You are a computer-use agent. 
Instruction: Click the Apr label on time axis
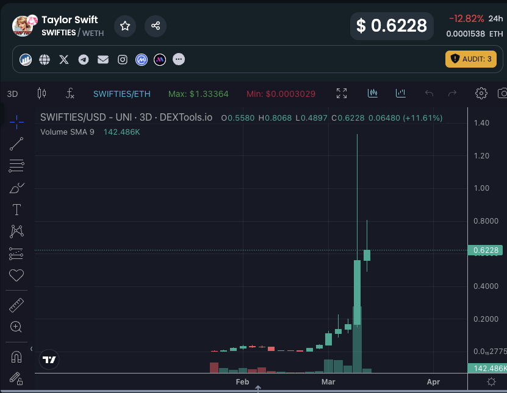[433, 381]
